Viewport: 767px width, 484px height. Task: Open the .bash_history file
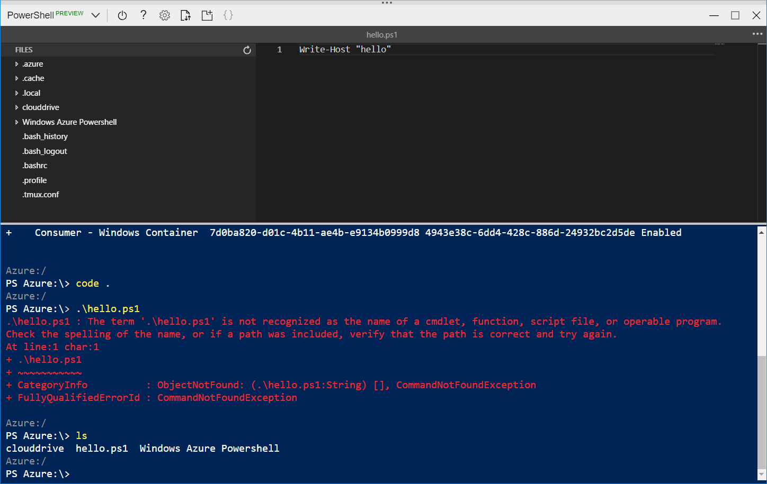[x=45, y=136]
